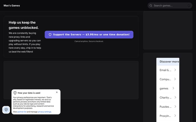This screenshot has height=122, width=196.
Task: Open the privacy settings link
Action: pyautogui.click(x=44, y=112)
